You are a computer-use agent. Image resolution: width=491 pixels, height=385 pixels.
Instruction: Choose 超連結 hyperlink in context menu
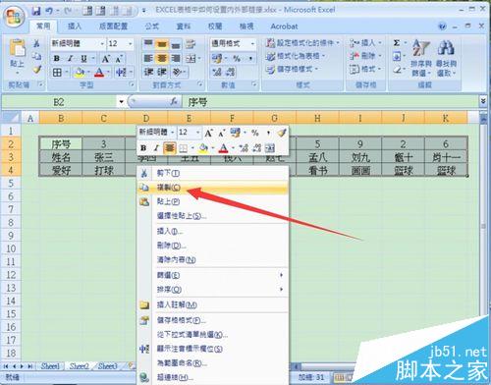tap(213, 377)
